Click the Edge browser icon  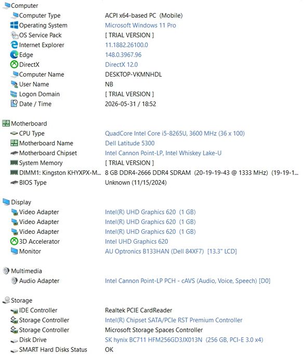(15, 55)
